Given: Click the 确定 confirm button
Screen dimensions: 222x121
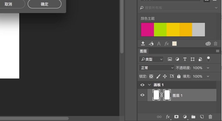Looking at the screenshot, I should pos(44,4).
